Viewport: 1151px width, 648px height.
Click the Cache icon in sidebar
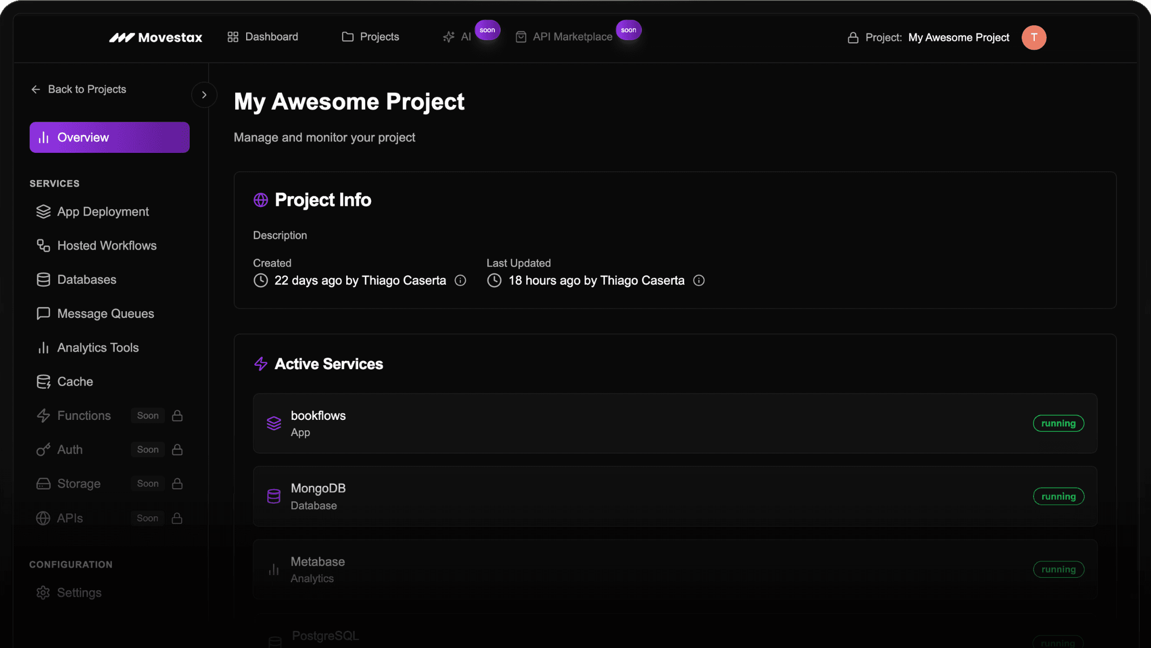(43, 382)
